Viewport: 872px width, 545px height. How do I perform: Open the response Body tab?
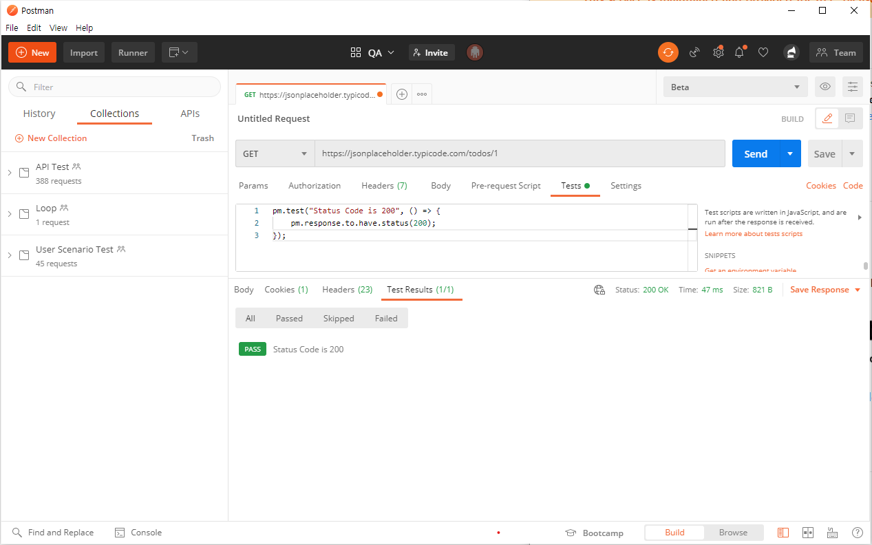tap(244, 290)
